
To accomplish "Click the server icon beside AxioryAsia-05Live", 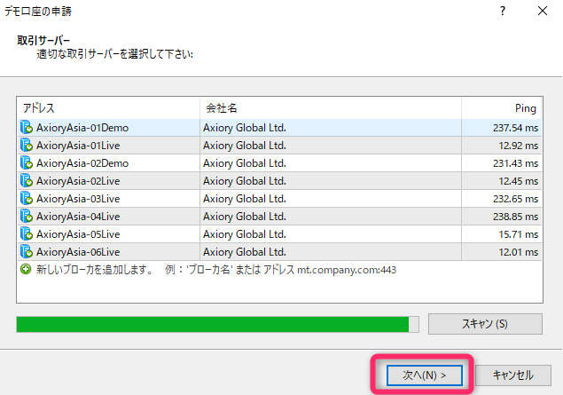I will 27,234.
